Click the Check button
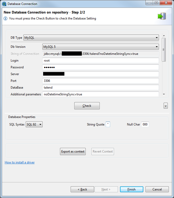The width and height of the screenshot is (174, 198). 87,106
